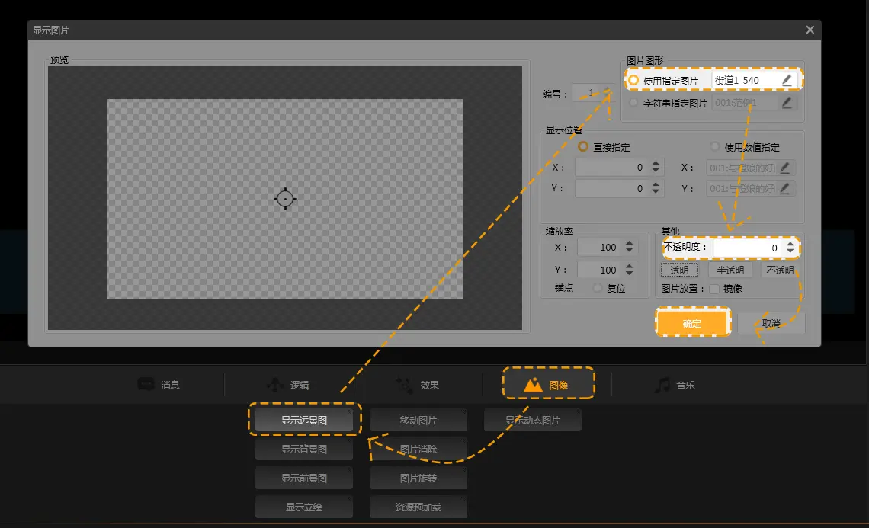Click the 不透明度 opacity value stepper arrows

click(x=790, y=248)
